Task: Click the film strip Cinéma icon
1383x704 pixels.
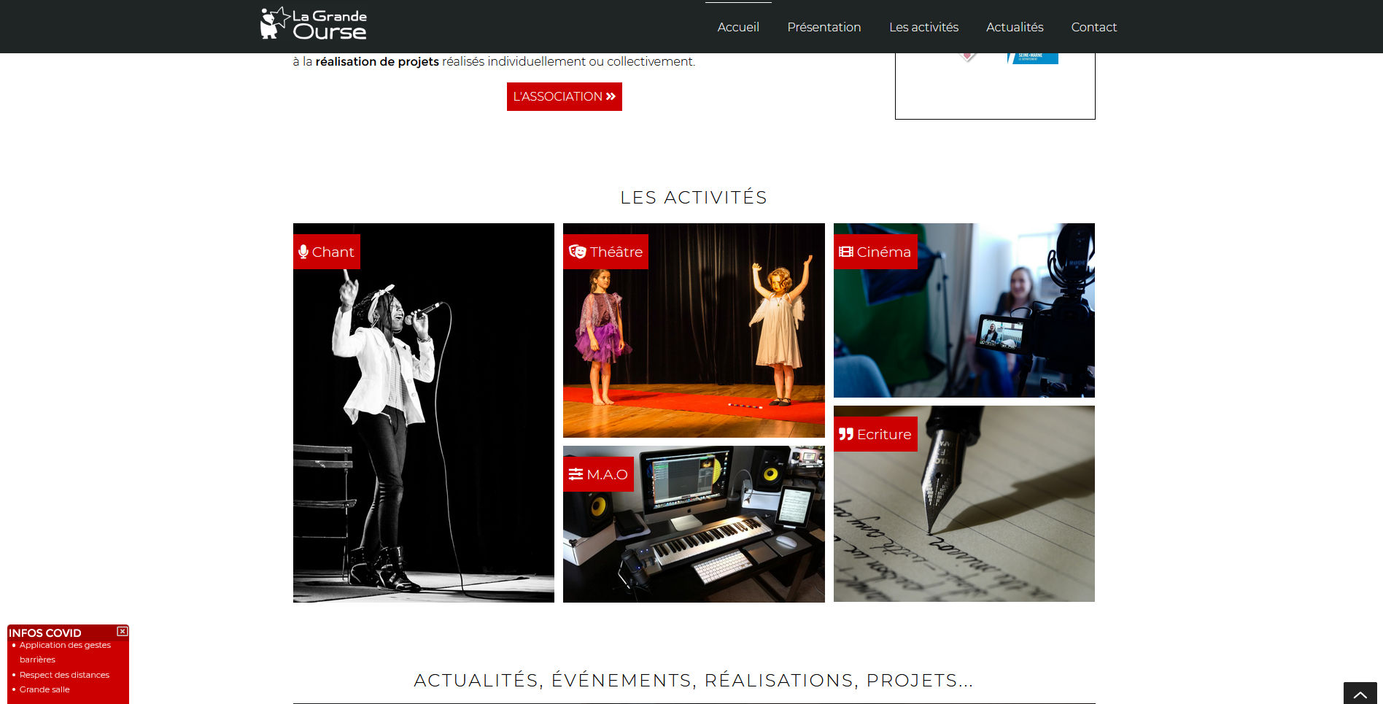Action: pos(846,252)
